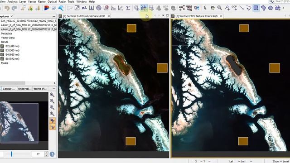Zoom in using navigation panel magnifier plus
290x163 pixels.
click(52, 95)
